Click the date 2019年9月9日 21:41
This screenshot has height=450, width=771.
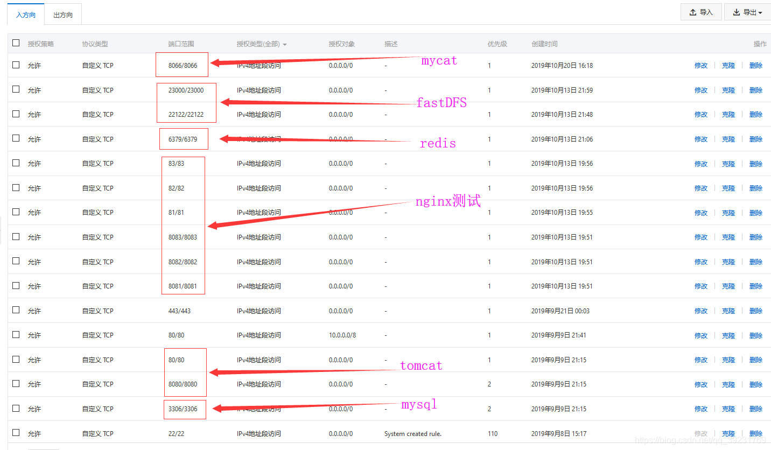[x=558, y=335]
